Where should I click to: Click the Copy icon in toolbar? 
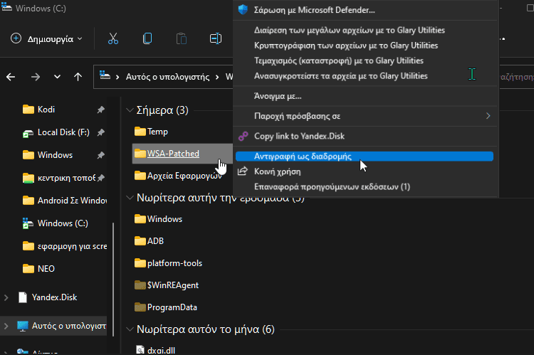(x=147, y=38)
